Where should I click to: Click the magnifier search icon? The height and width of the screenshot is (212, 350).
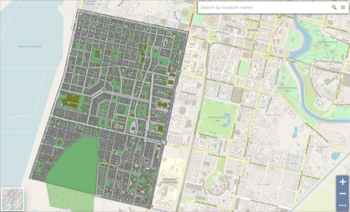pos(334,7)
